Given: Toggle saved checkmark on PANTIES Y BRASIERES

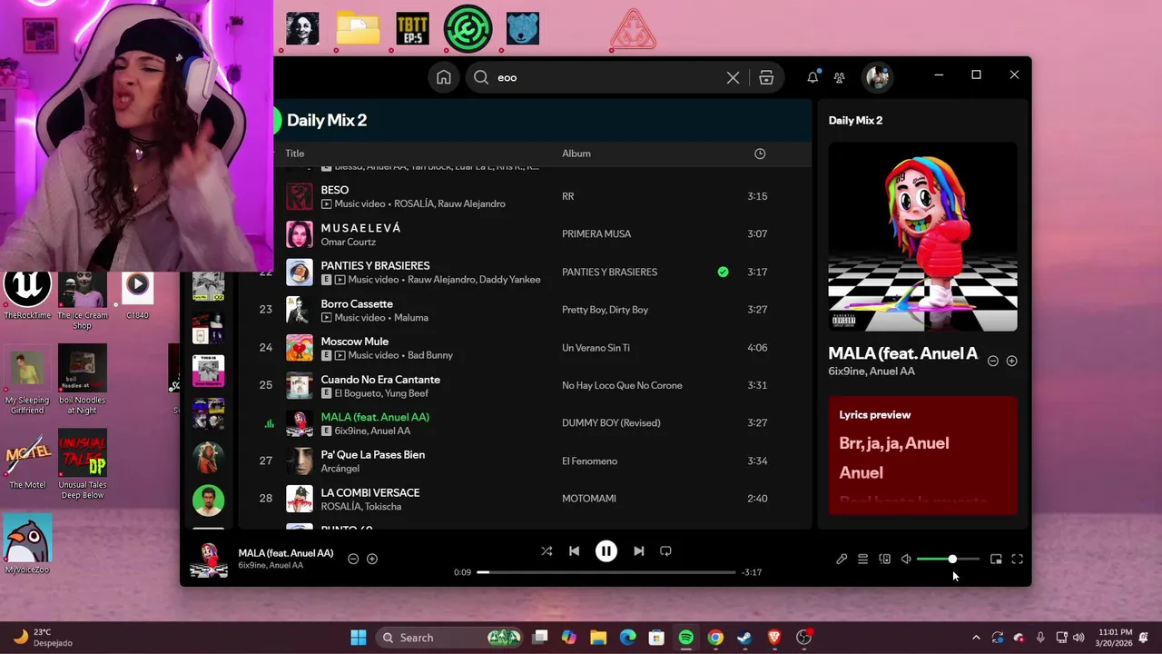Looking at the screenshot, I should [723, 272].
